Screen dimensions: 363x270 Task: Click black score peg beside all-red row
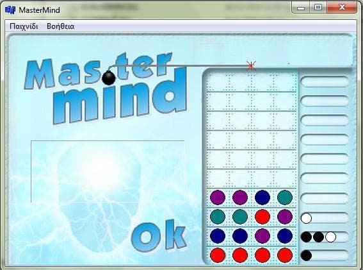pos(306,256)
